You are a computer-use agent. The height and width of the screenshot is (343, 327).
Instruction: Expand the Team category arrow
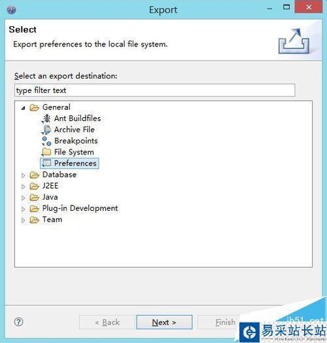click(23, 221)
